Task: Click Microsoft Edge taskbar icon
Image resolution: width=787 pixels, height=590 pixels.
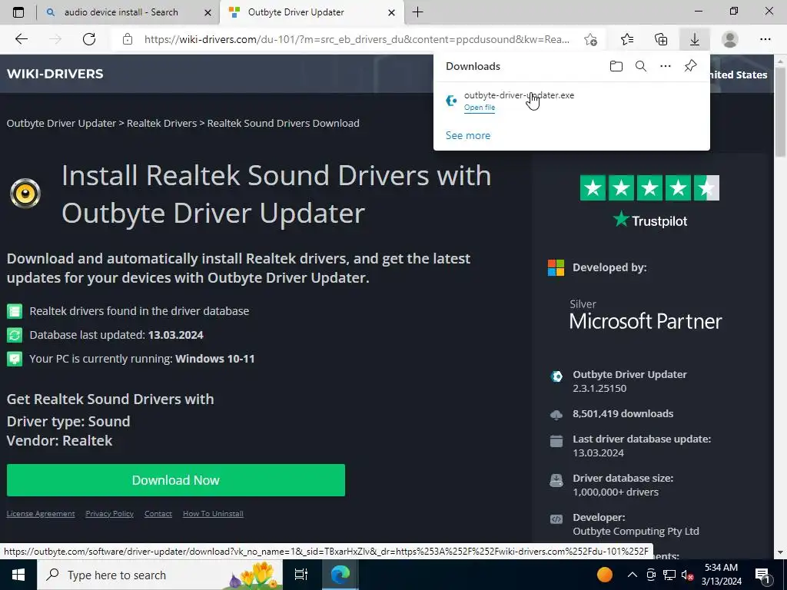Action: tap(340, 575)
